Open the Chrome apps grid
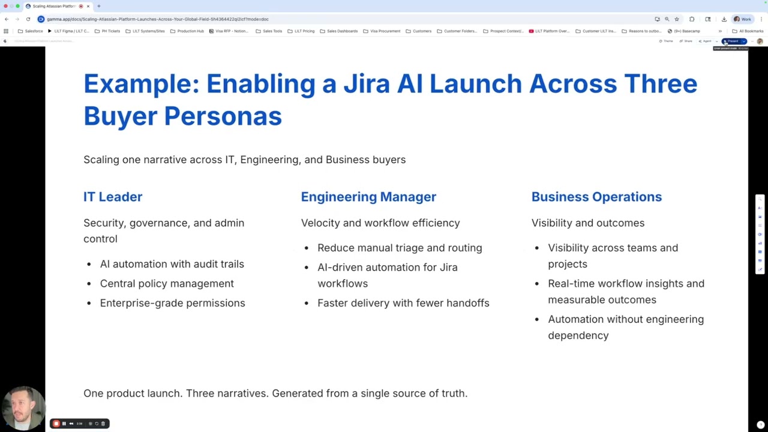 [6, 31]
